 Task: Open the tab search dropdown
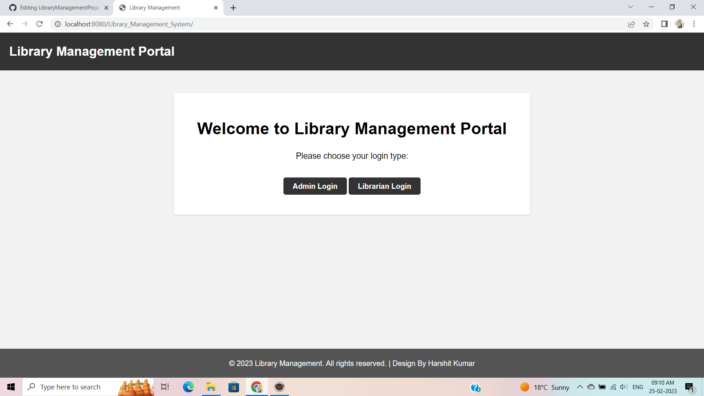[630, 7]
